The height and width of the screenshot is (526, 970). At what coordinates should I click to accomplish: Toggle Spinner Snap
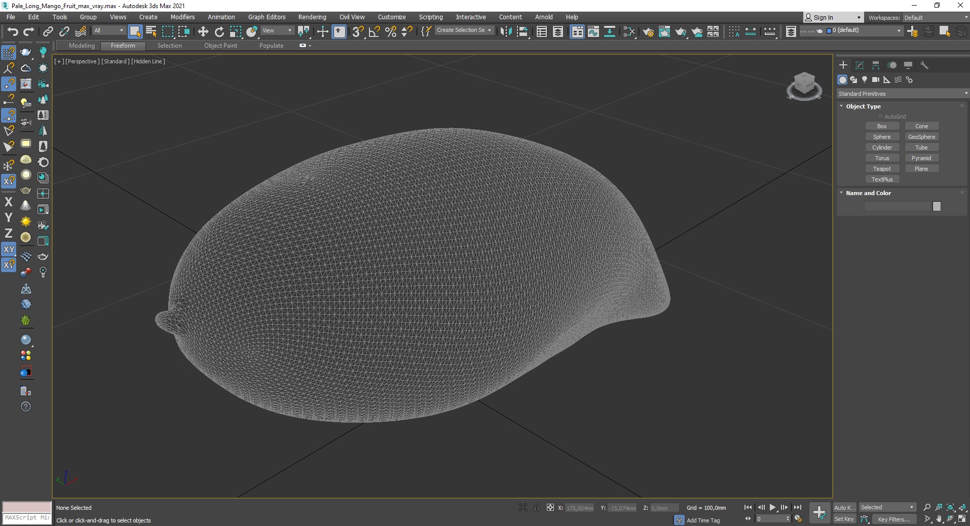click(x=407, y=31)
